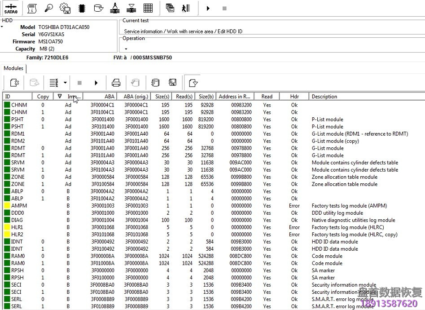Click the print icon in Modules toolbar
The image size is (425, 310).
116,83
